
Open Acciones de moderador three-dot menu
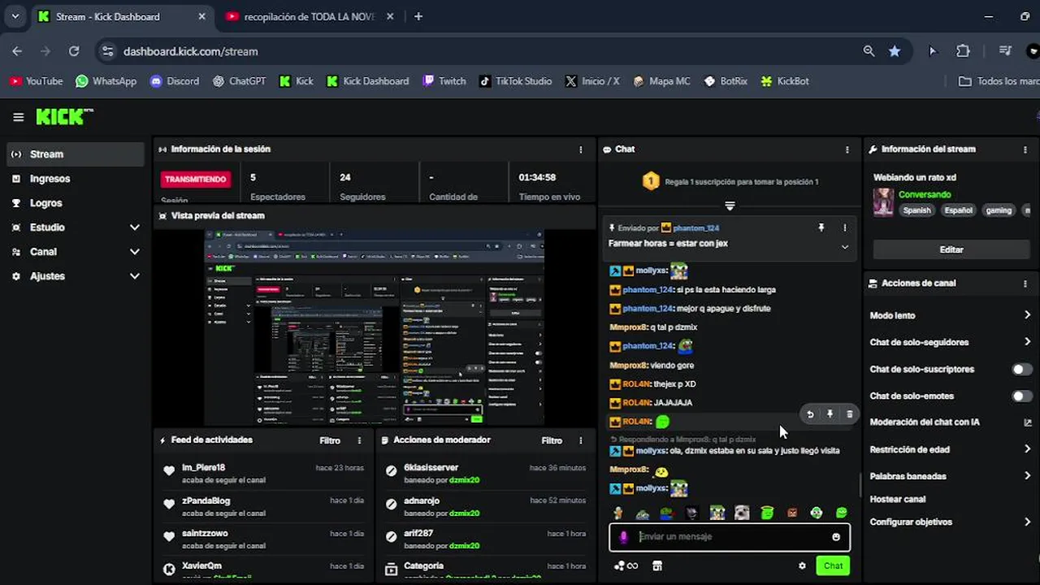point(581,440)
